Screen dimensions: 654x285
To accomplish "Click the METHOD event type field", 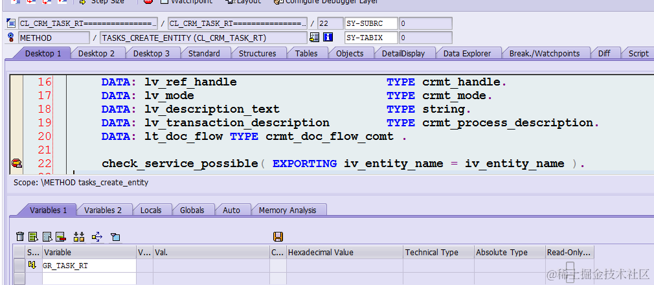I will 54,38.
